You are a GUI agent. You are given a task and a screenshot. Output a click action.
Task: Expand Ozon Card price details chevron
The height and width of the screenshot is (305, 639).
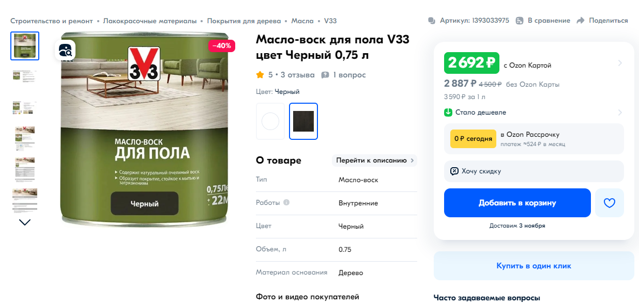620,63
